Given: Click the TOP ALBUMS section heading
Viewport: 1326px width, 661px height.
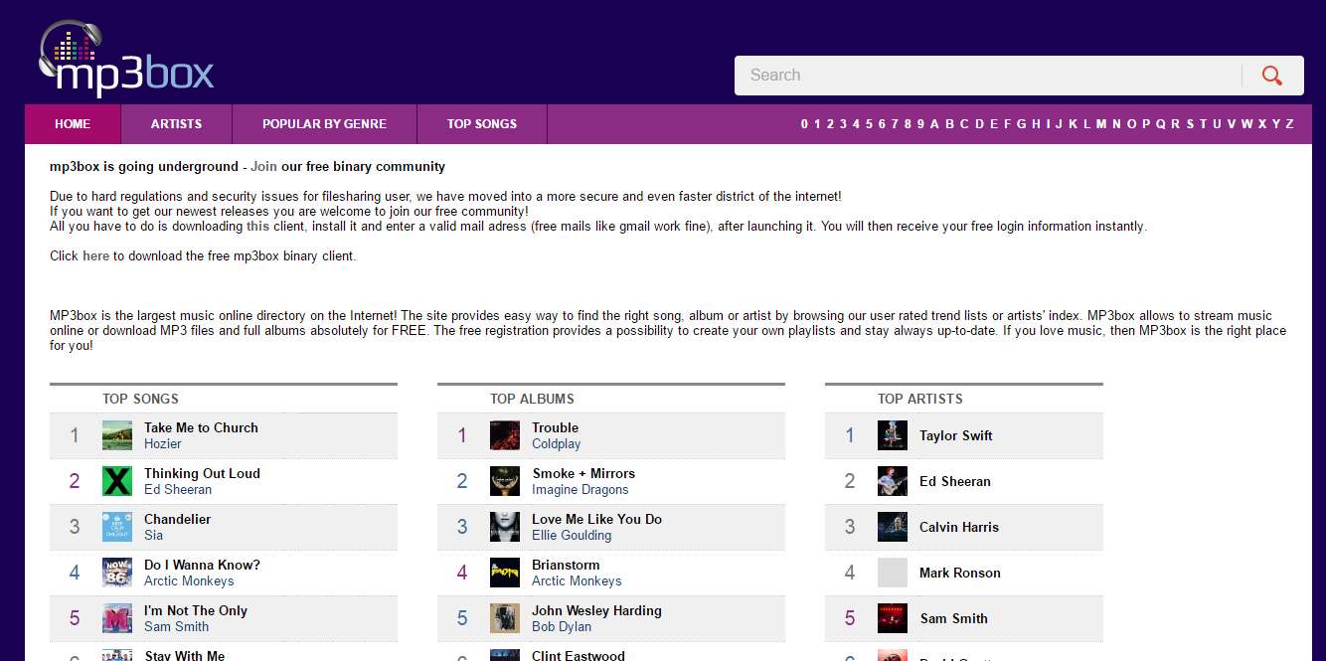Looking at the screenshot, I should [x=532, y=399].
